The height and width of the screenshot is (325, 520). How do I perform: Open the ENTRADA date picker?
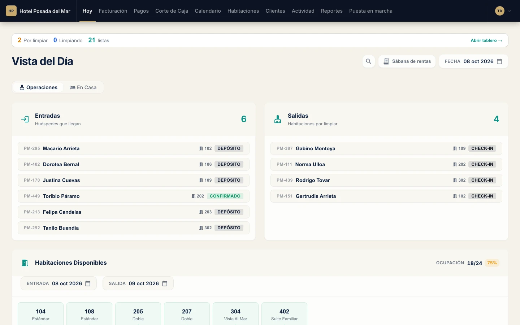point(58,283)
